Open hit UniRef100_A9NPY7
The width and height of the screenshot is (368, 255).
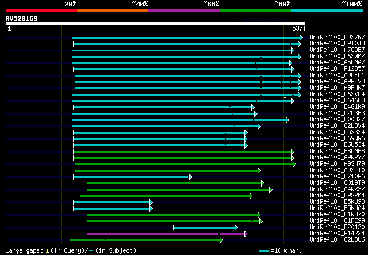tap(337, 158)
